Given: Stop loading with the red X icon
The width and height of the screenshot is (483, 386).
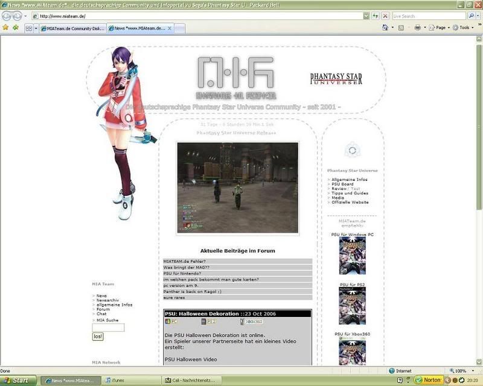Looking at the screenshot, I should coord(385,16).
